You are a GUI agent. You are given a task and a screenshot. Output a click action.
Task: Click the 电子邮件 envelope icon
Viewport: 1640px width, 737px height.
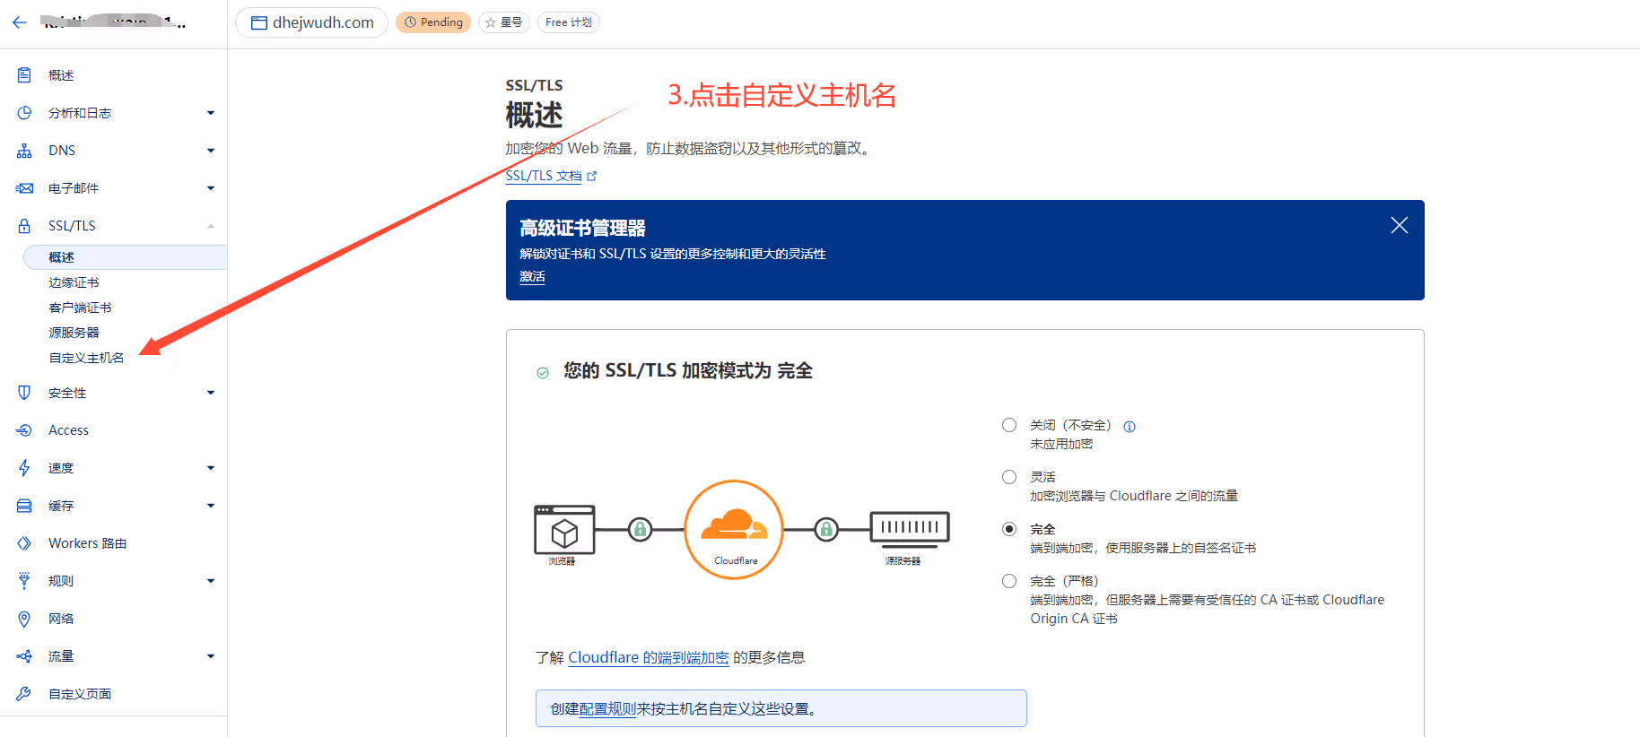click(x=24, y=188)
